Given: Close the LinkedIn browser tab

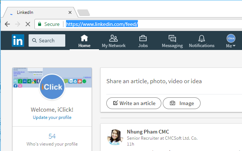Looking at the screenshot, I should (x=70, y=12).
